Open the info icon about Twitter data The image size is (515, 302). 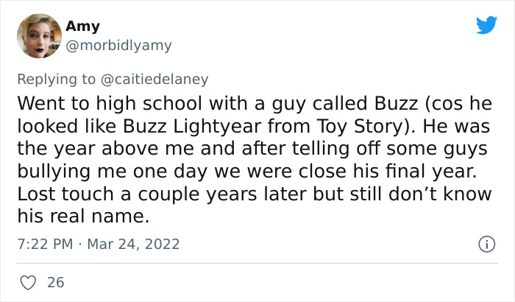[x=485, y=244]
